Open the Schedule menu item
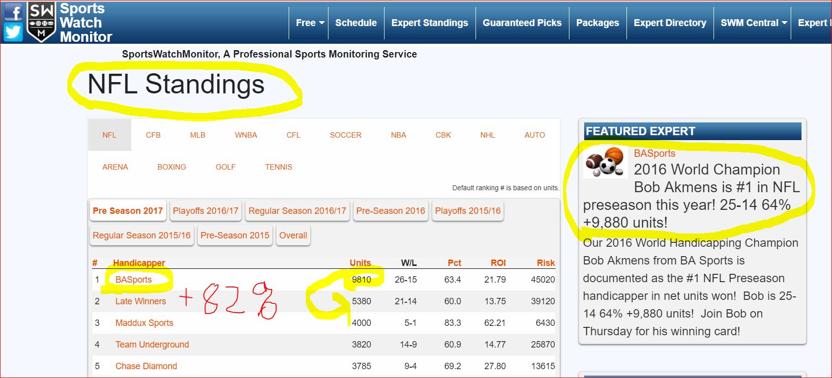This screenshot has height=378, width=832. point(356,23)
